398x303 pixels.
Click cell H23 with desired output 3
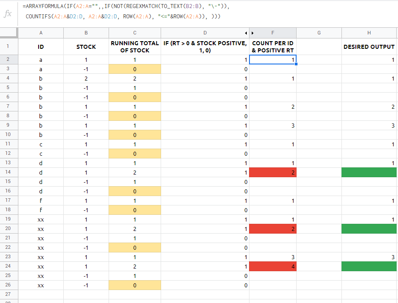click(369, 257)
